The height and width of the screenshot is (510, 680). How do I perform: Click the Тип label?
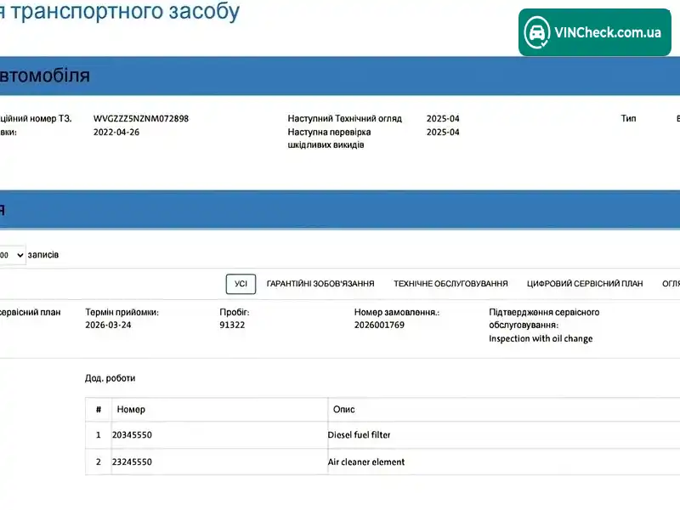[x=628, y=118]
